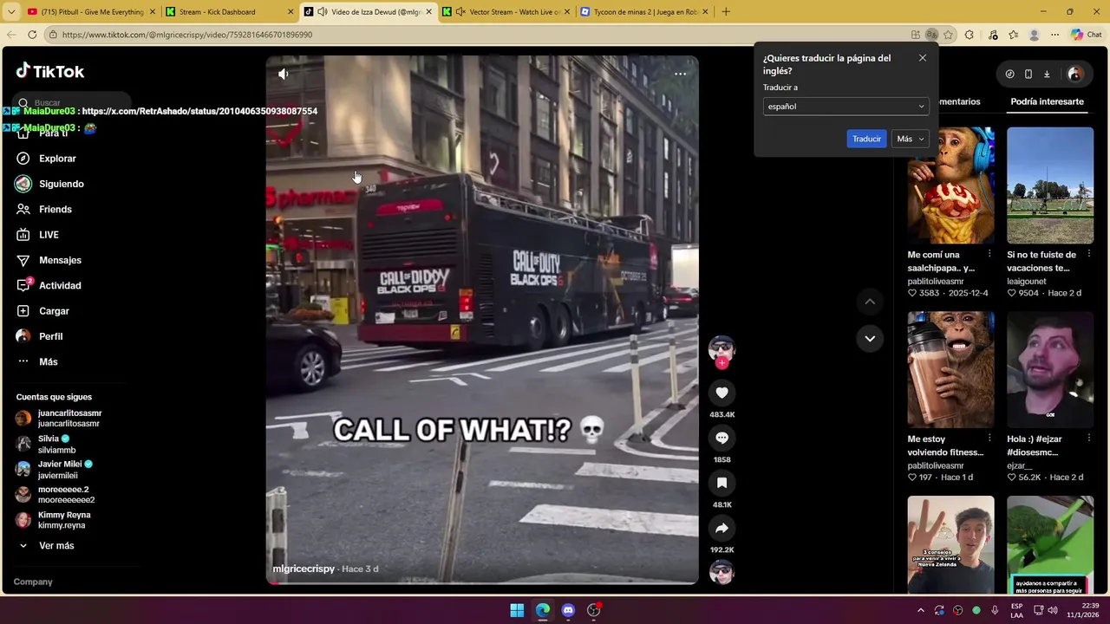
Task: Click the TikTok logo
Action: point(49,71)
